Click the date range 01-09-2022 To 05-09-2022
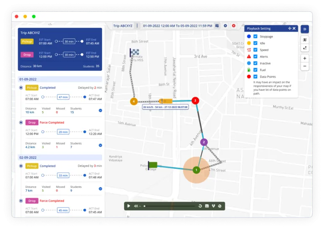This screenshot has width=324, height=229. (177, 26)
